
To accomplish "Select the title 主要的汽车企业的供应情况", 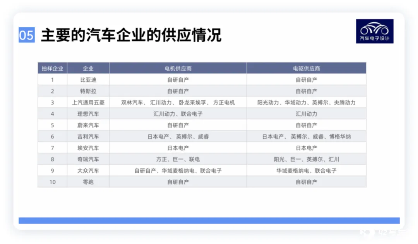I will coord(131,35).
